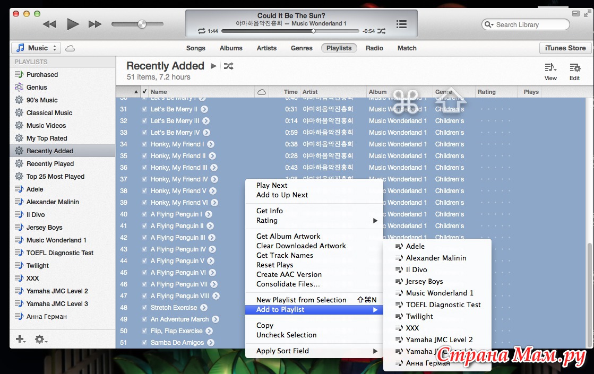Open the iTunes Store button
This screenshot has height=374, width=594.
pos(565,48)
